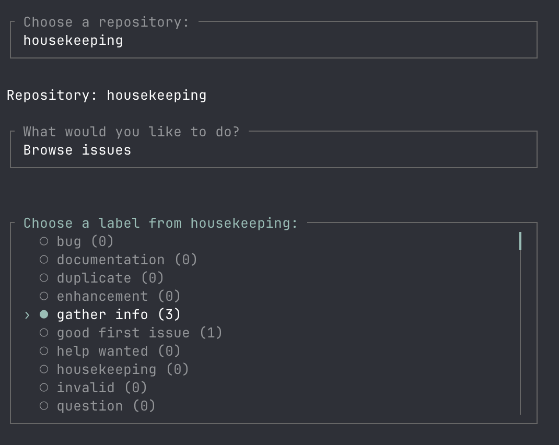Click the filled gather info radio button
This screenshot has height=445, width=559.
[x=44, y=314]
